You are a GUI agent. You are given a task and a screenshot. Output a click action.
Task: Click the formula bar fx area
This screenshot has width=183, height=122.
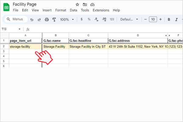28,29
